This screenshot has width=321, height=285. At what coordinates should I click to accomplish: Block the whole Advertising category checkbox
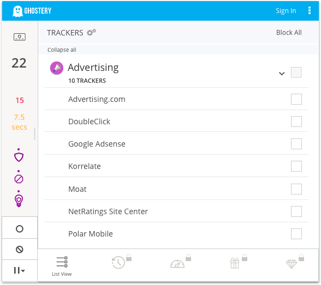click(296, 72)
